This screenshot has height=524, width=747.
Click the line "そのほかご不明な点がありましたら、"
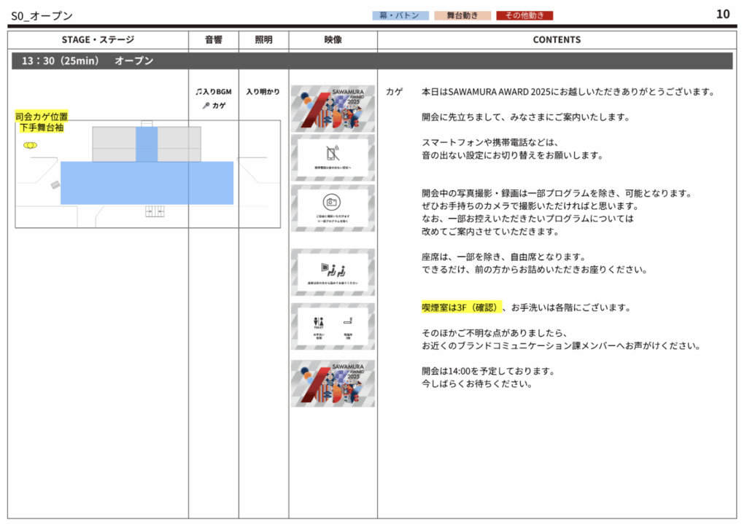495,332
